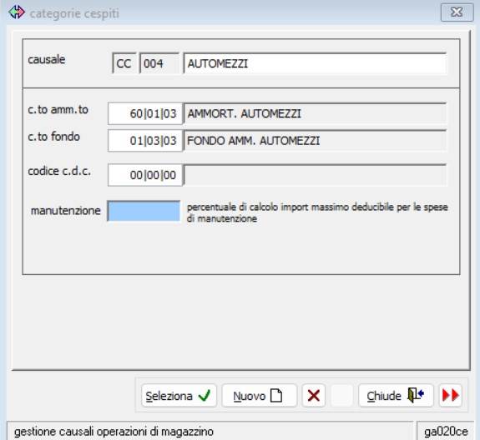
Task: Click the red double-arrow forward icon
Action: (450, 395)
